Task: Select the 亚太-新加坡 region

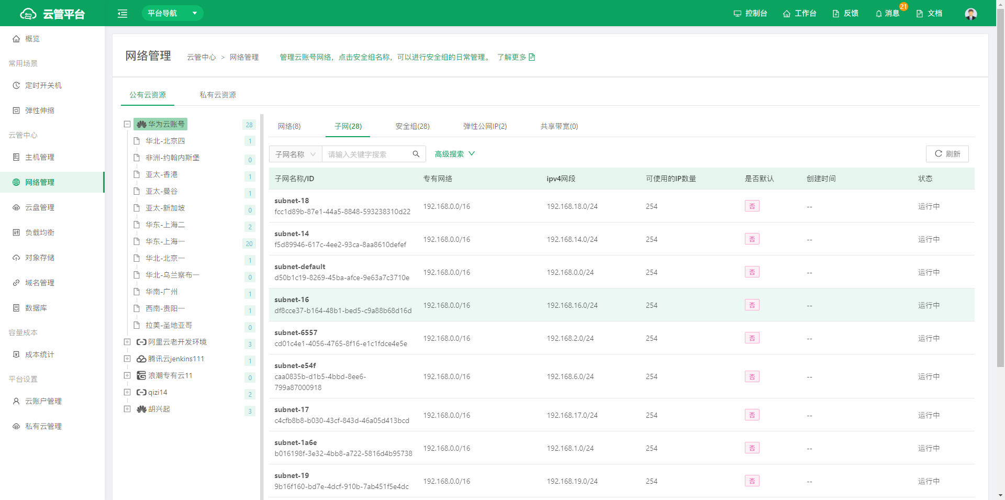Action: point(165,208)
